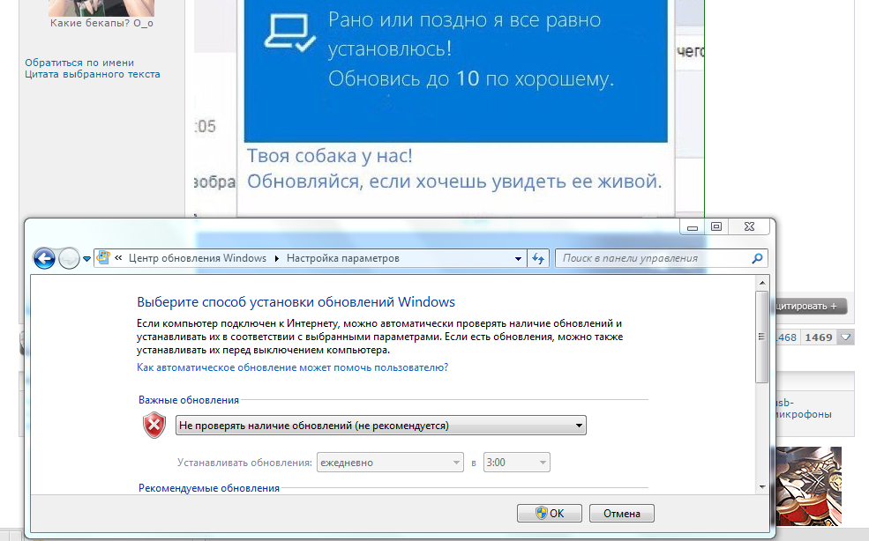Open the avatar thumbnail at bottom right
The height and width of the screenshot is (541, 869).
809,486
